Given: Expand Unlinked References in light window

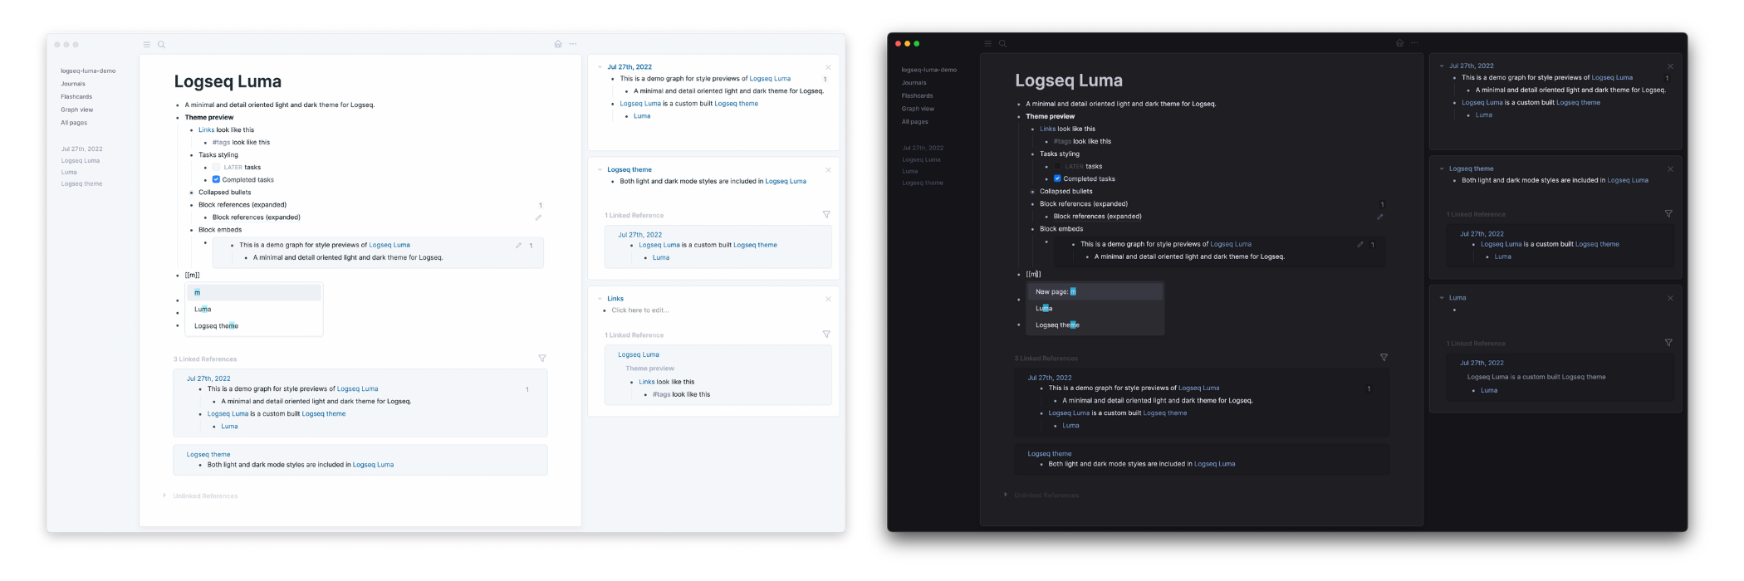Looking at the screenshot, I should click(164, 496).
